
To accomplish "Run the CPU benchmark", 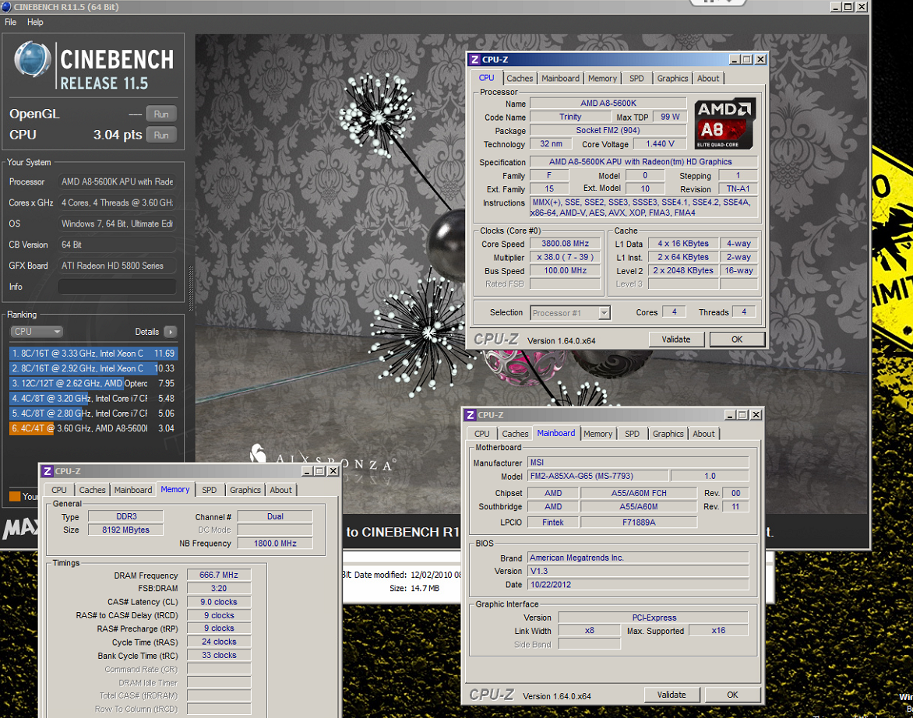I will (161, 135).
